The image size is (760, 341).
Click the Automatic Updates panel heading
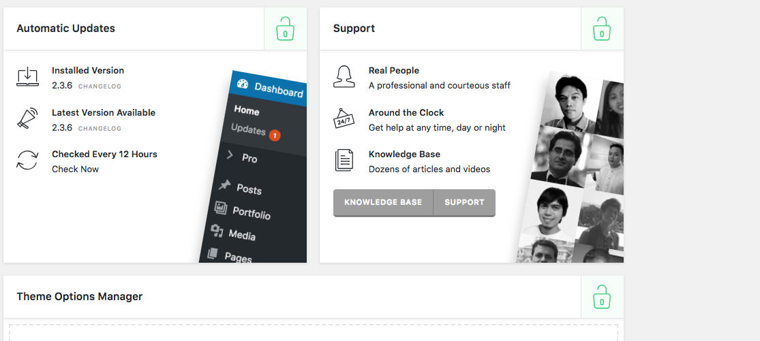pyautogui.click(x=65, y=29)
